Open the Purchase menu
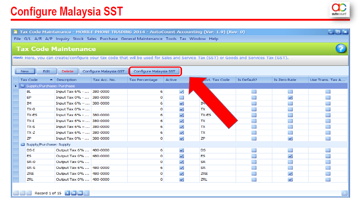This screenshot has height=201, width=360. [109, 39]
